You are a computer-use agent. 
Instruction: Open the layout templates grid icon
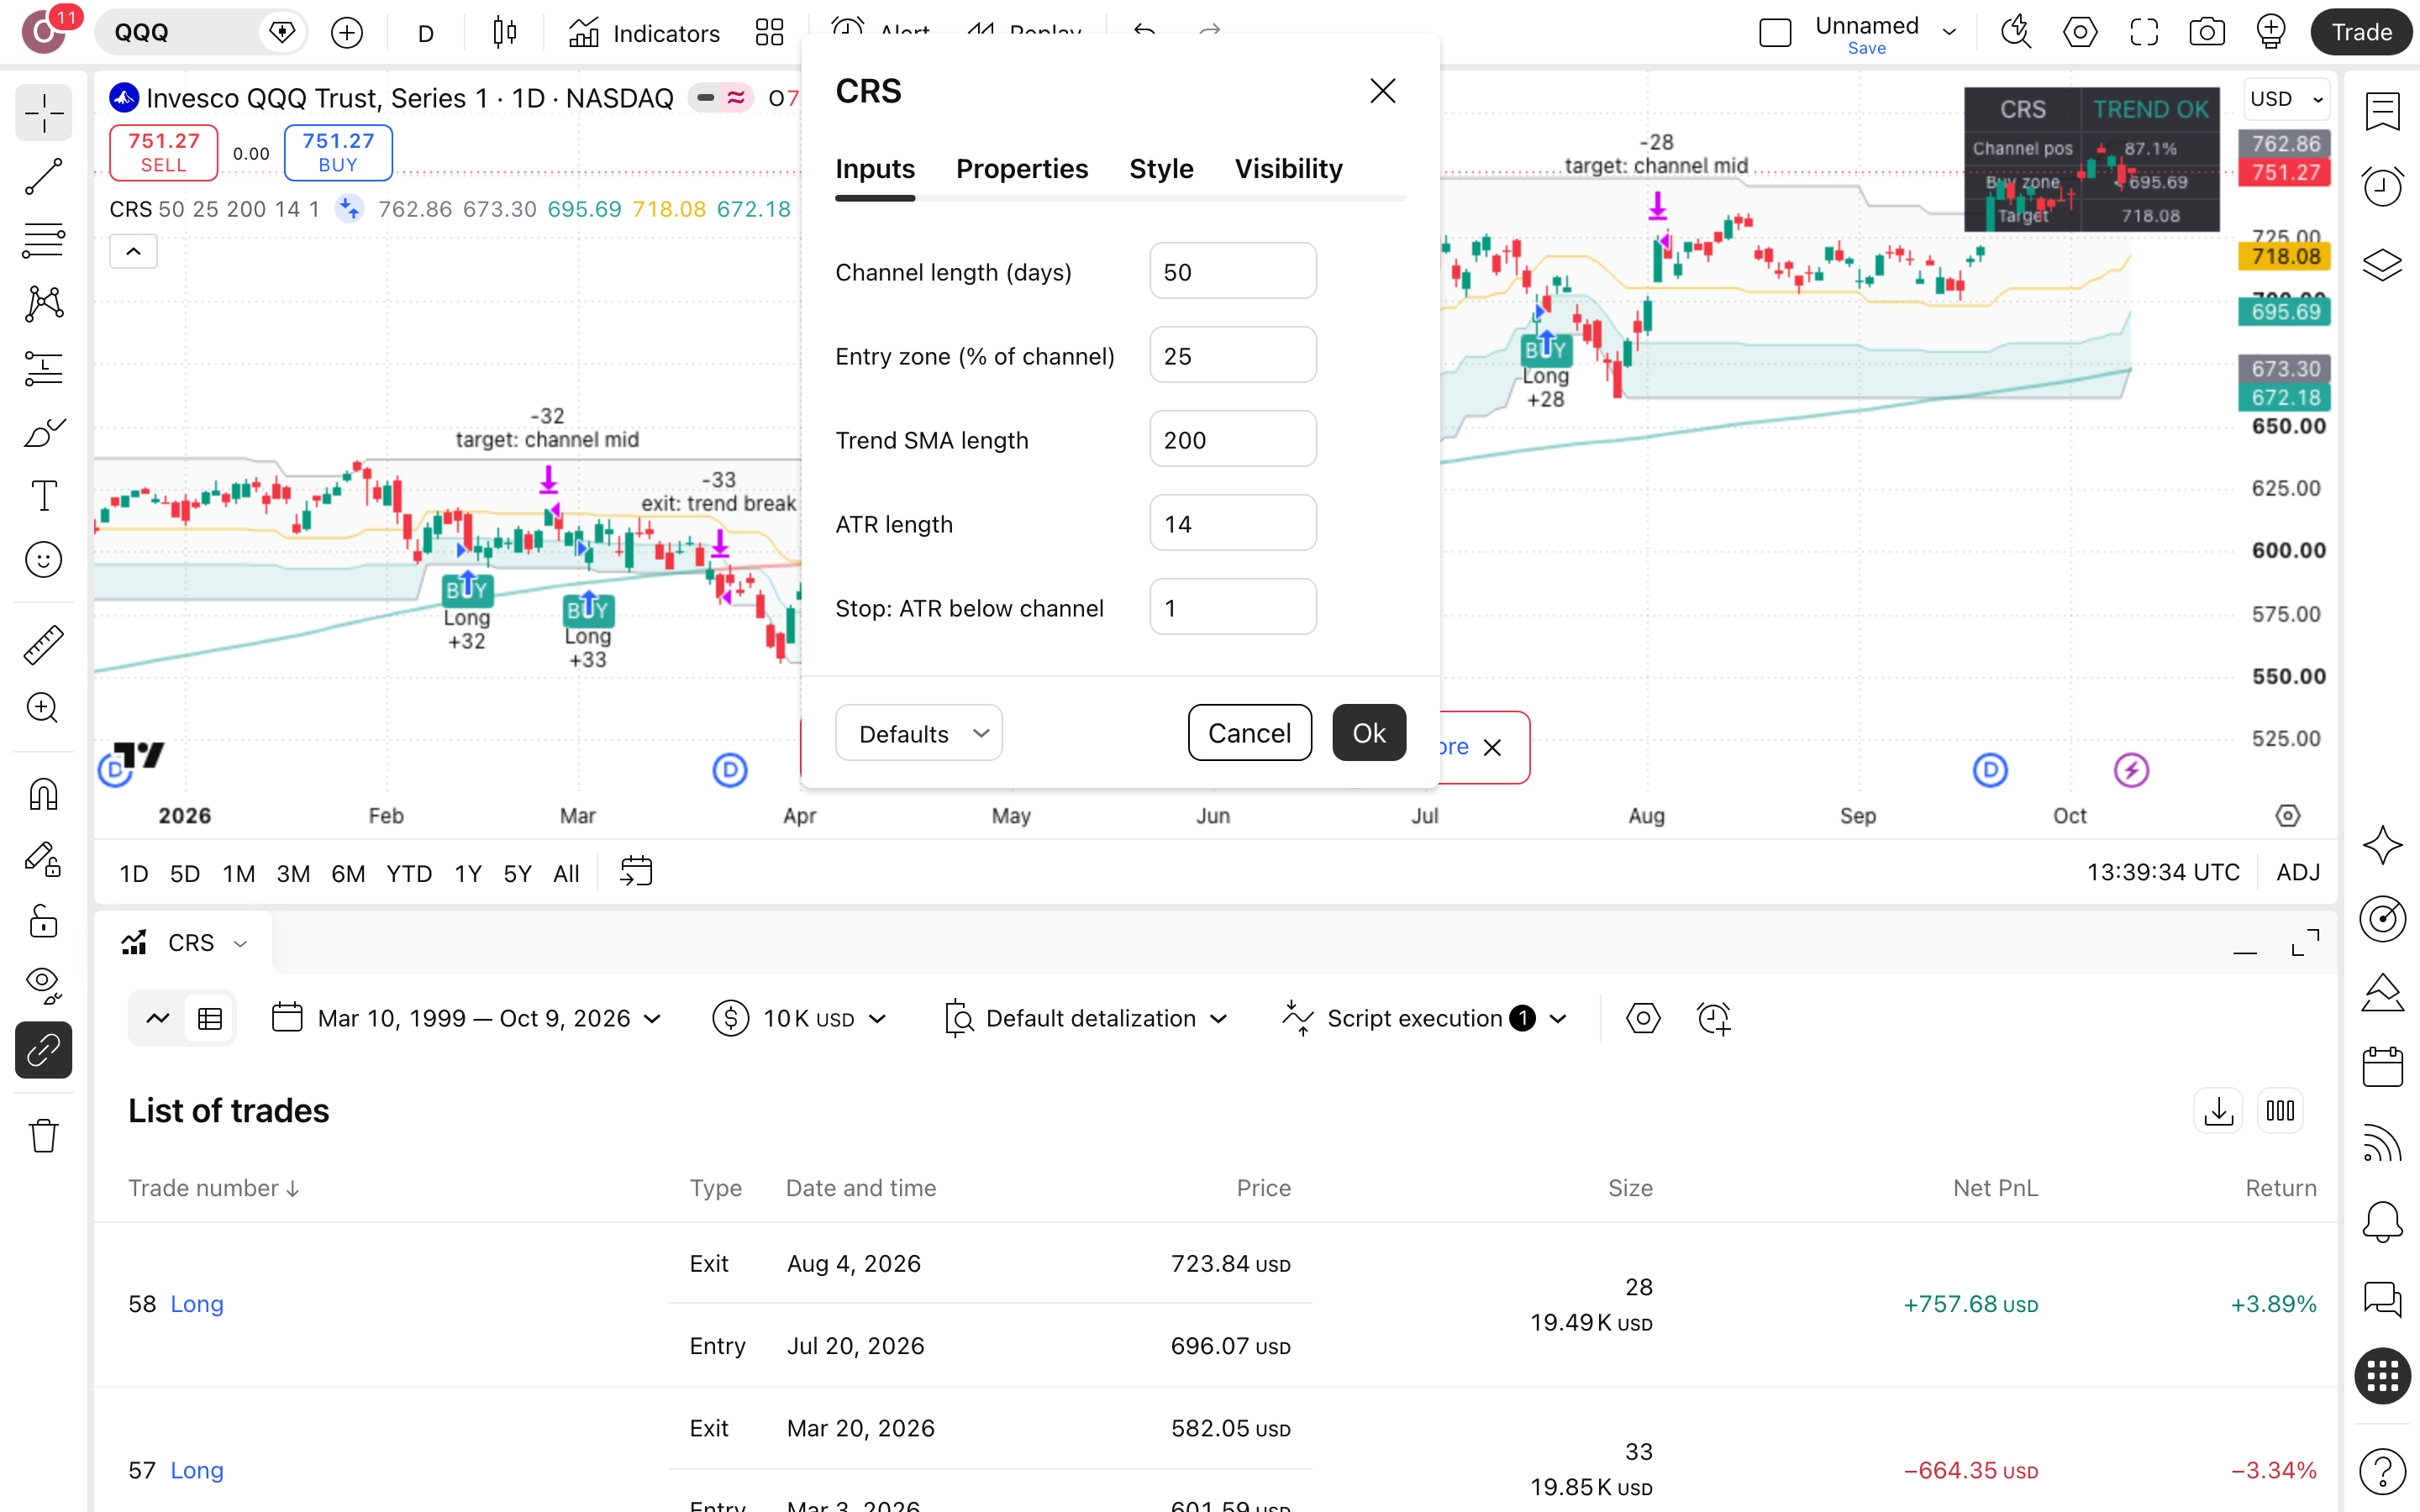(769, 33)
